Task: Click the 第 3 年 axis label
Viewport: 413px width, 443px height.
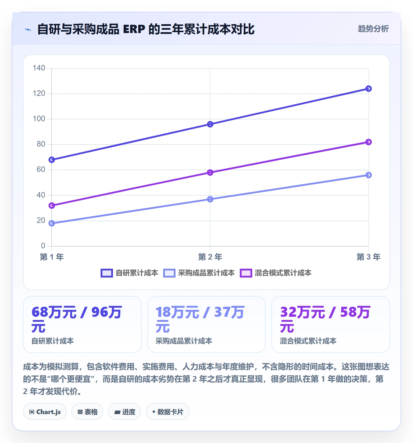Action: [368, 257]
